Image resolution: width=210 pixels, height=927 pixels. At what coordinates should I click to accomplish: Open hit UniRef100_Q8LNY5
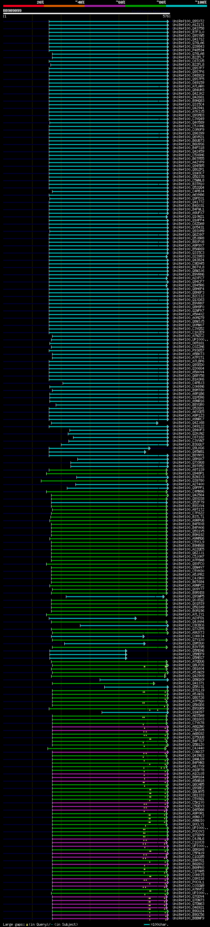[x=188, y=792]
